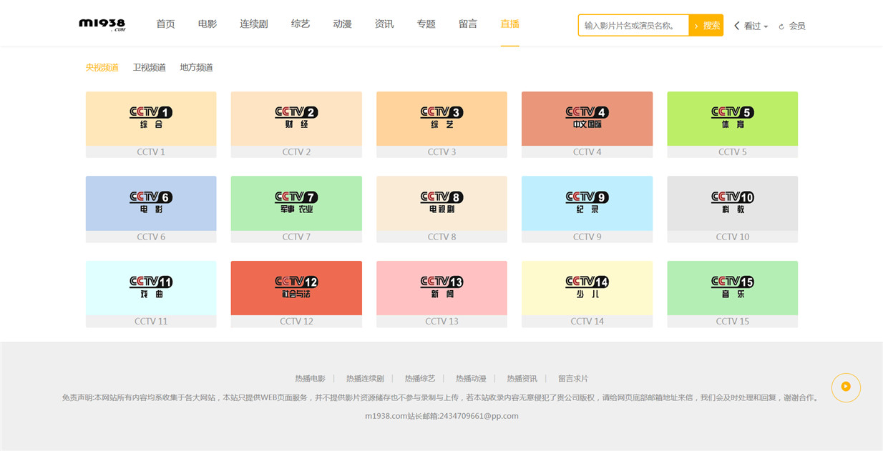883x451 pixels.
Task: Open the CCTV 12 社会与法 channel thumbnail
Action: pyautogui.click(x=296, y=288)
